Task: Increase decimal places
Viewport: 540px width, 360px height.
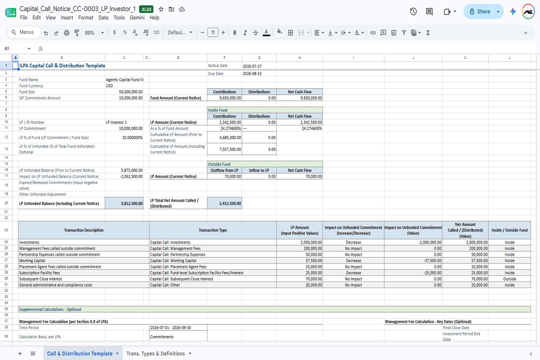Action: pyautogui.click(x=145, y=32)
